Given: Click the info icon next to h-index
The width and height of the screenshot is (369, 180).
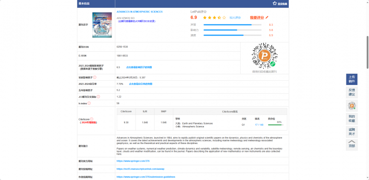Looking at the screenshot, I should [89, 103].
